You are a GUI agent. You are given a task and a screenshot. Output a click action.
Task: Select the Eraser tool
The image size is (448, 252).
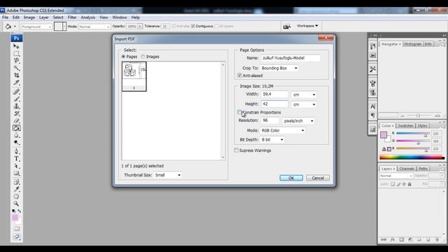tap(16, 121)
